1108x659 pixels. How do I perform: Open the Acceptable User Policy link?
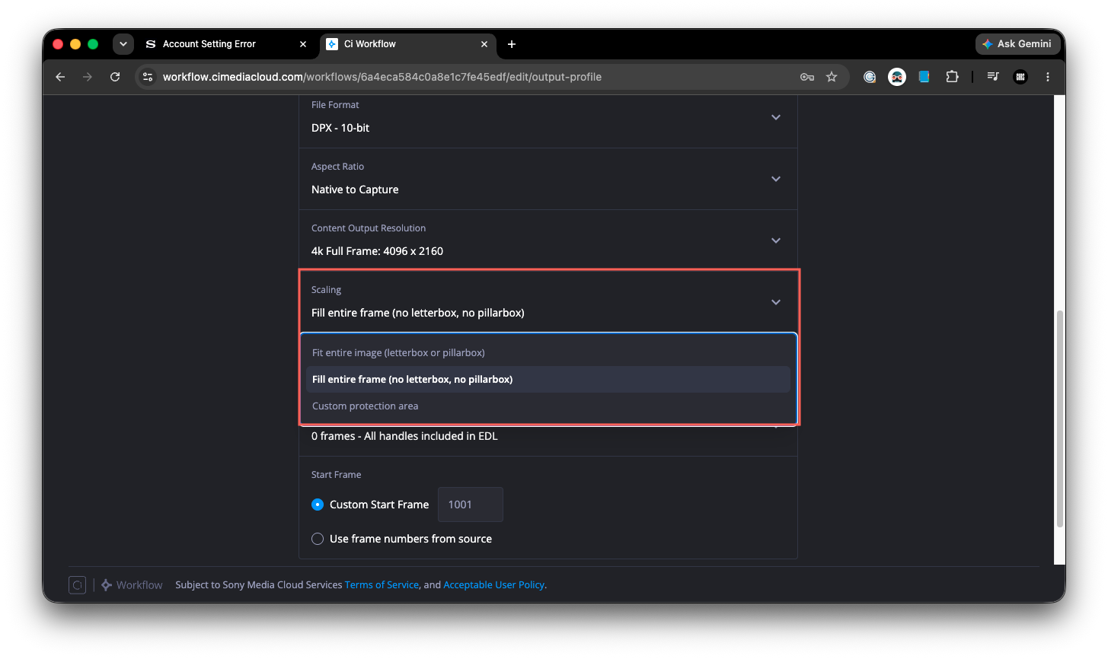coord(493,585)
